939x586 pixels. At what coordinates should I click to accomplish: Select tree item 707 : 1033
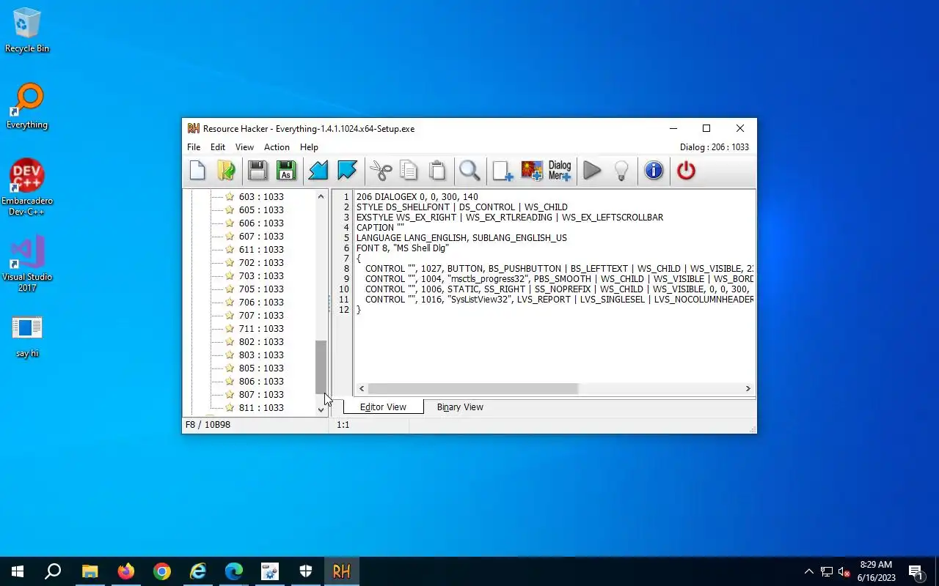[x=260, y=315]
